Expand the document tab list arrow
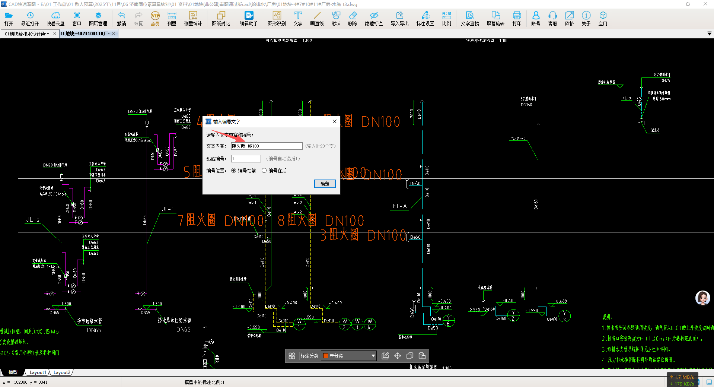Screen dimensions: 714x387 point(709,34)
